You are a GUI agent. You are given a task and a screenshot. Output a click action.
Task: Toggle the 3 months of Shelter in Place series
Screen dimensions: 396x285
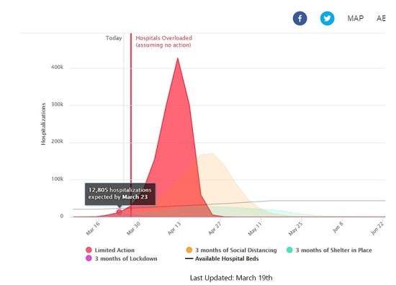(x=329, y=250)
